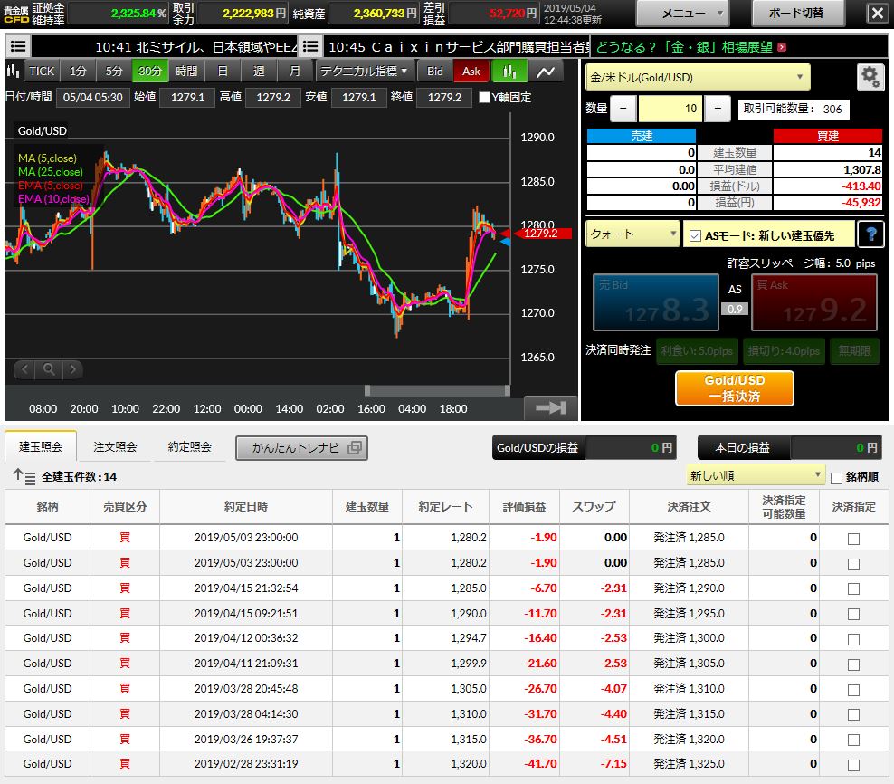This screenshot has width=894, height=784.
Task: Select the TICK timeframe
Action: (42, 72)
